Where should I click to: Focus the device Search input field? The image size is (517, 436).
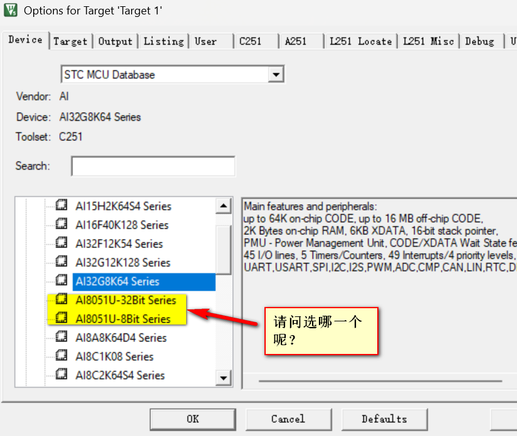pos(154,166)
